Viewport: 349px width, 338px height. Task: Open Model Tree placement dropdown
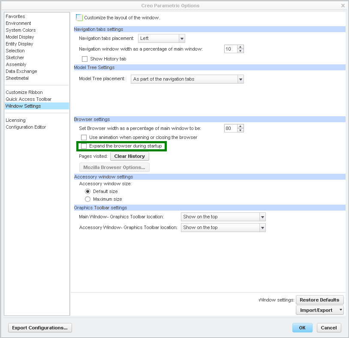pos(187,79)
